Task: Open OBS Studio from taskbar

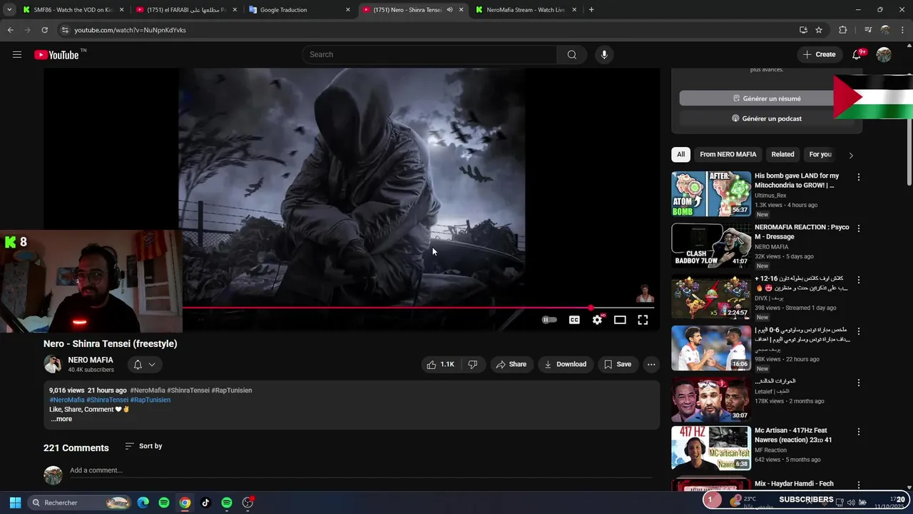Action: click(248, 503)
